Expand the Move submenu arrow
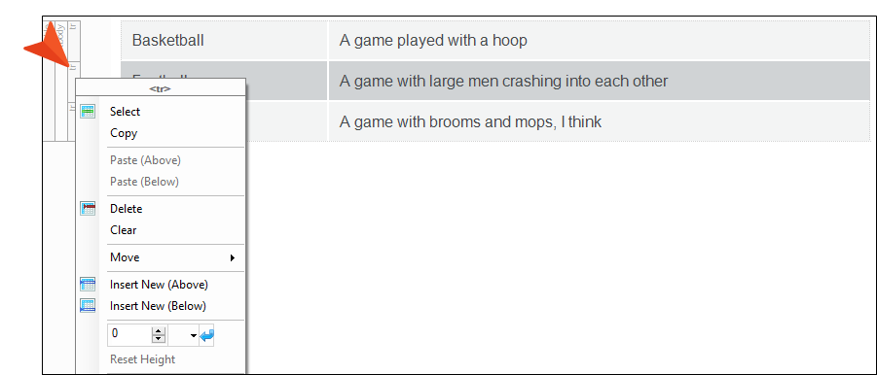The width and height of the screenshot is (877, 375). 232,257
